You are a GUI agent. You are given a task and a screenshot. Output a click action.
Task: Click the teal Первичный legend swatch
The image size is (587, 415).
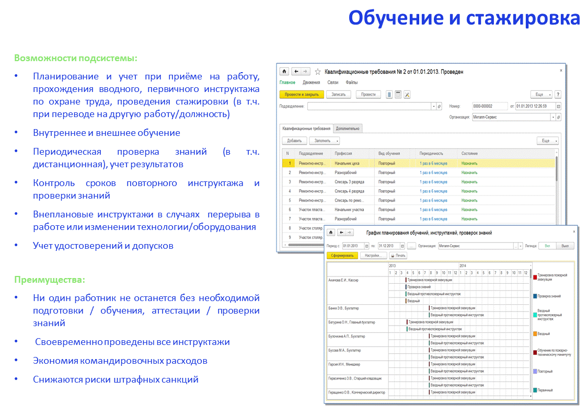pyautogui.click(x=535, y=390)
